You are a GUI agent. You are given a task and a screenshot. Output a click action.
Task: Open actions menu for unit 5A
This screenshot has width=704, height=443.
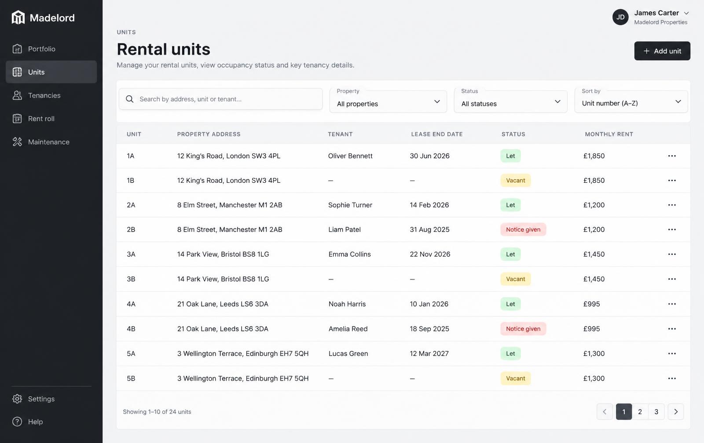pyautogui.click(x=672, y=354)
